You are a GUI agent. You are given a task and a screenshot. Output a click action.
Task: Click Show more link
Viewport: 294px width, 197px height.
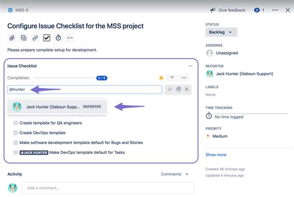coord(216,155)
